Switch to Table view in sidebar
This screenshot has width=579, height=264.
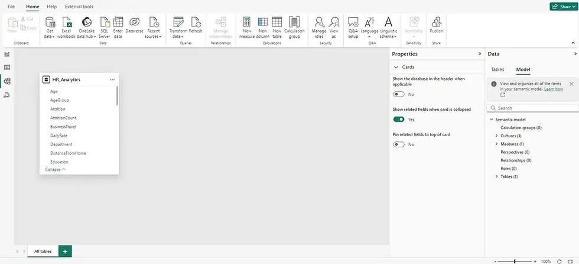click(6, 68)
